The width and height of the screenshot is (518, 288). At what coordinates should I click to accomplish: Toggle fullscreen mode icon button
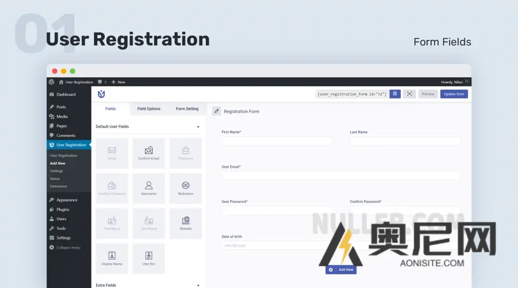409,94
